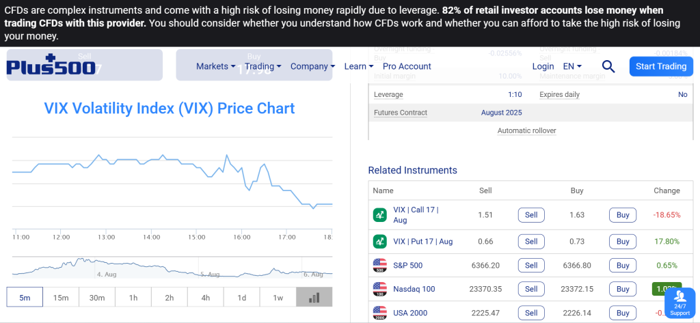Expand the Trading menu
700x323 pixels.
(263, 66)
